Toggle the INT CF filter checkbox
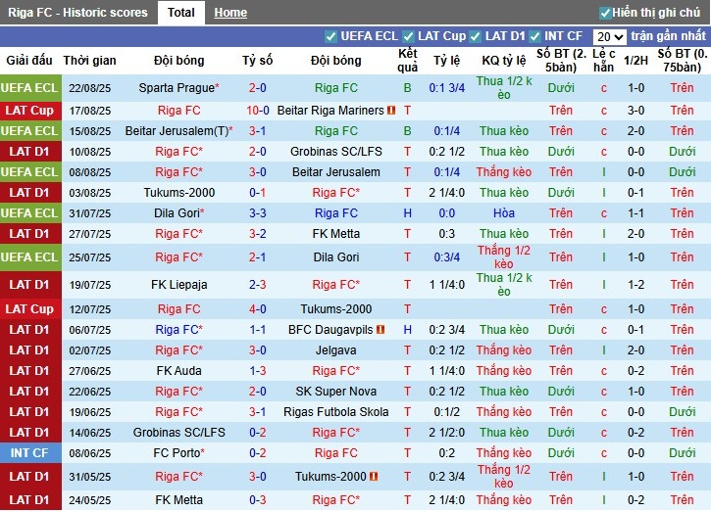 pyautogui.click(x=540, y=36)
